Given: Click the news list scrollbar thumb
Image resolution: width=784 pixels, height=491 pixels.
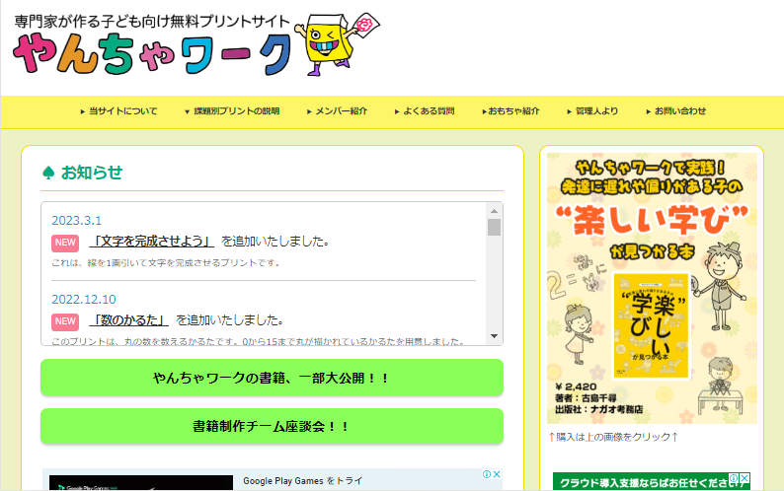Looking at the screenshot, I should 494,228.
